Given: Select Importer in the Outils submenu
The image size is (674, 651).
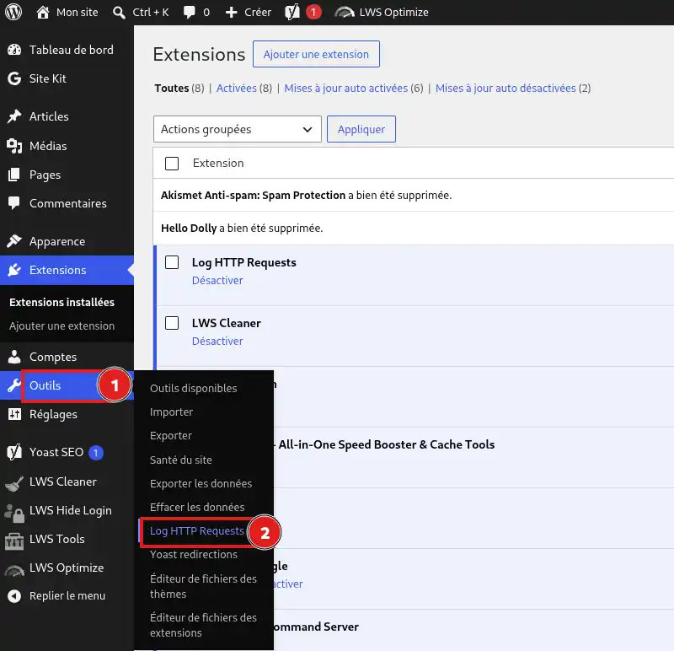Looking at the screenshot, I should pyautogui.click(x=171, y=412).
